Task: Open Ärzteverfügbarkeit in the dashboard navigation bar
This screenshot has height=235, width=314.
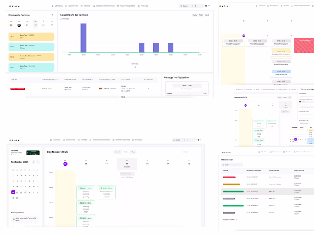Action: coord(126,6)
